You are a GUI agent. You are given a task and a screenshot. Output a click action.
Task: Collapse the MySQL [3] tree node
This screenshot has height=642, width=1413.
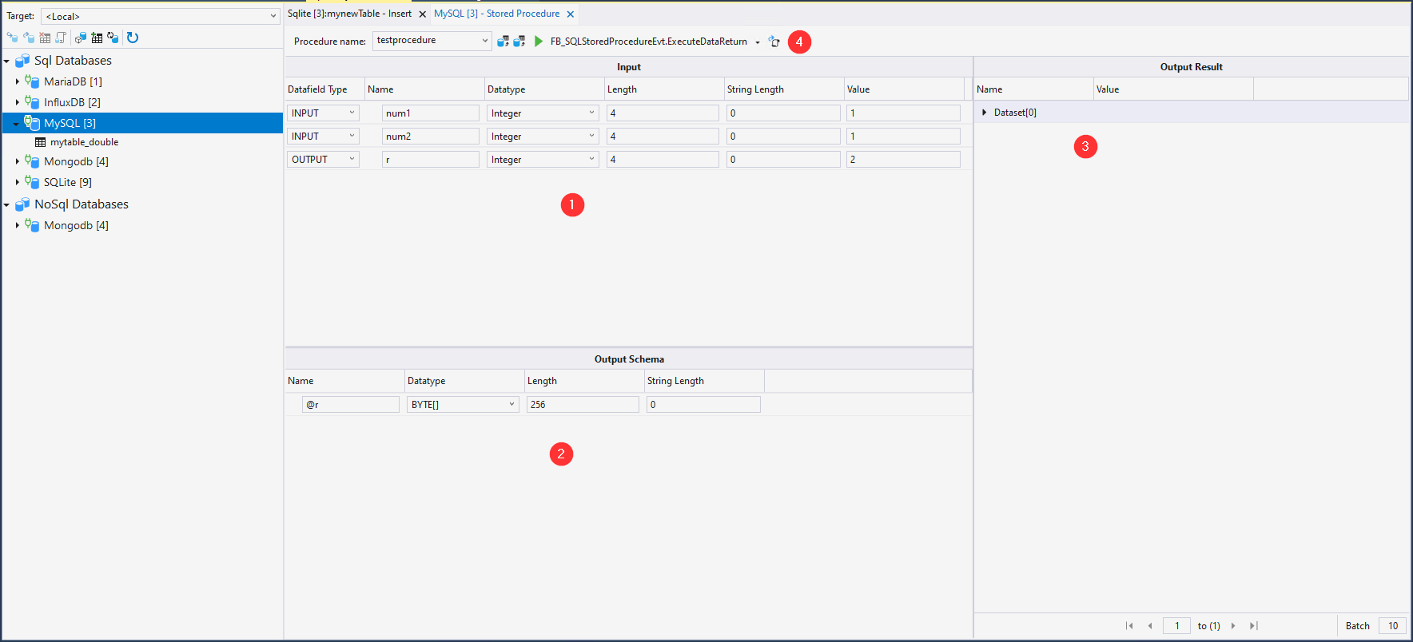point(16,124)
